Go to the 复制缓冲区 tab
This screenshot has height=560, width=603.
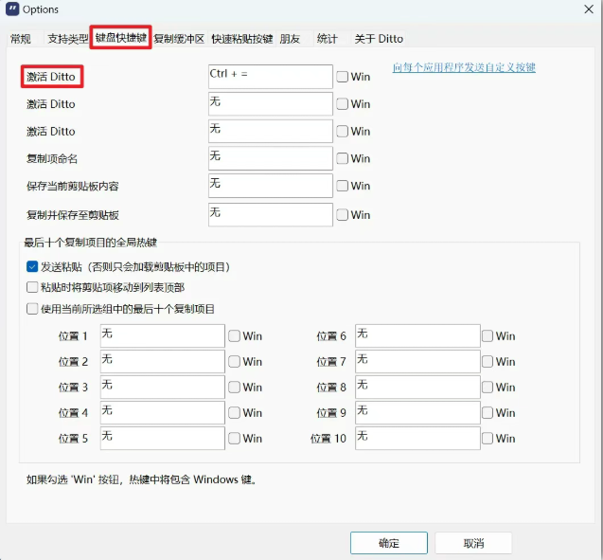[179, 39]
